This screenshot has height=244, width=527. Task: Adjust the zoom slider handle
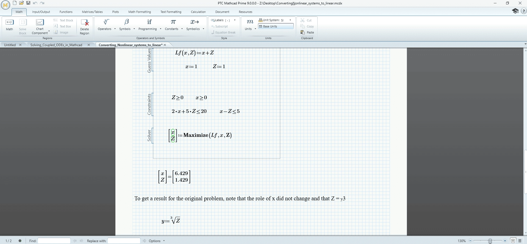(490, 241)
